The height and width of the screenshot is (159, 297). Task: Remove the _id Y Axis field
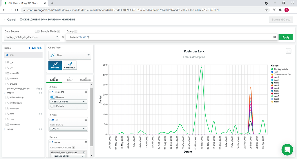[x=86, y=120]
